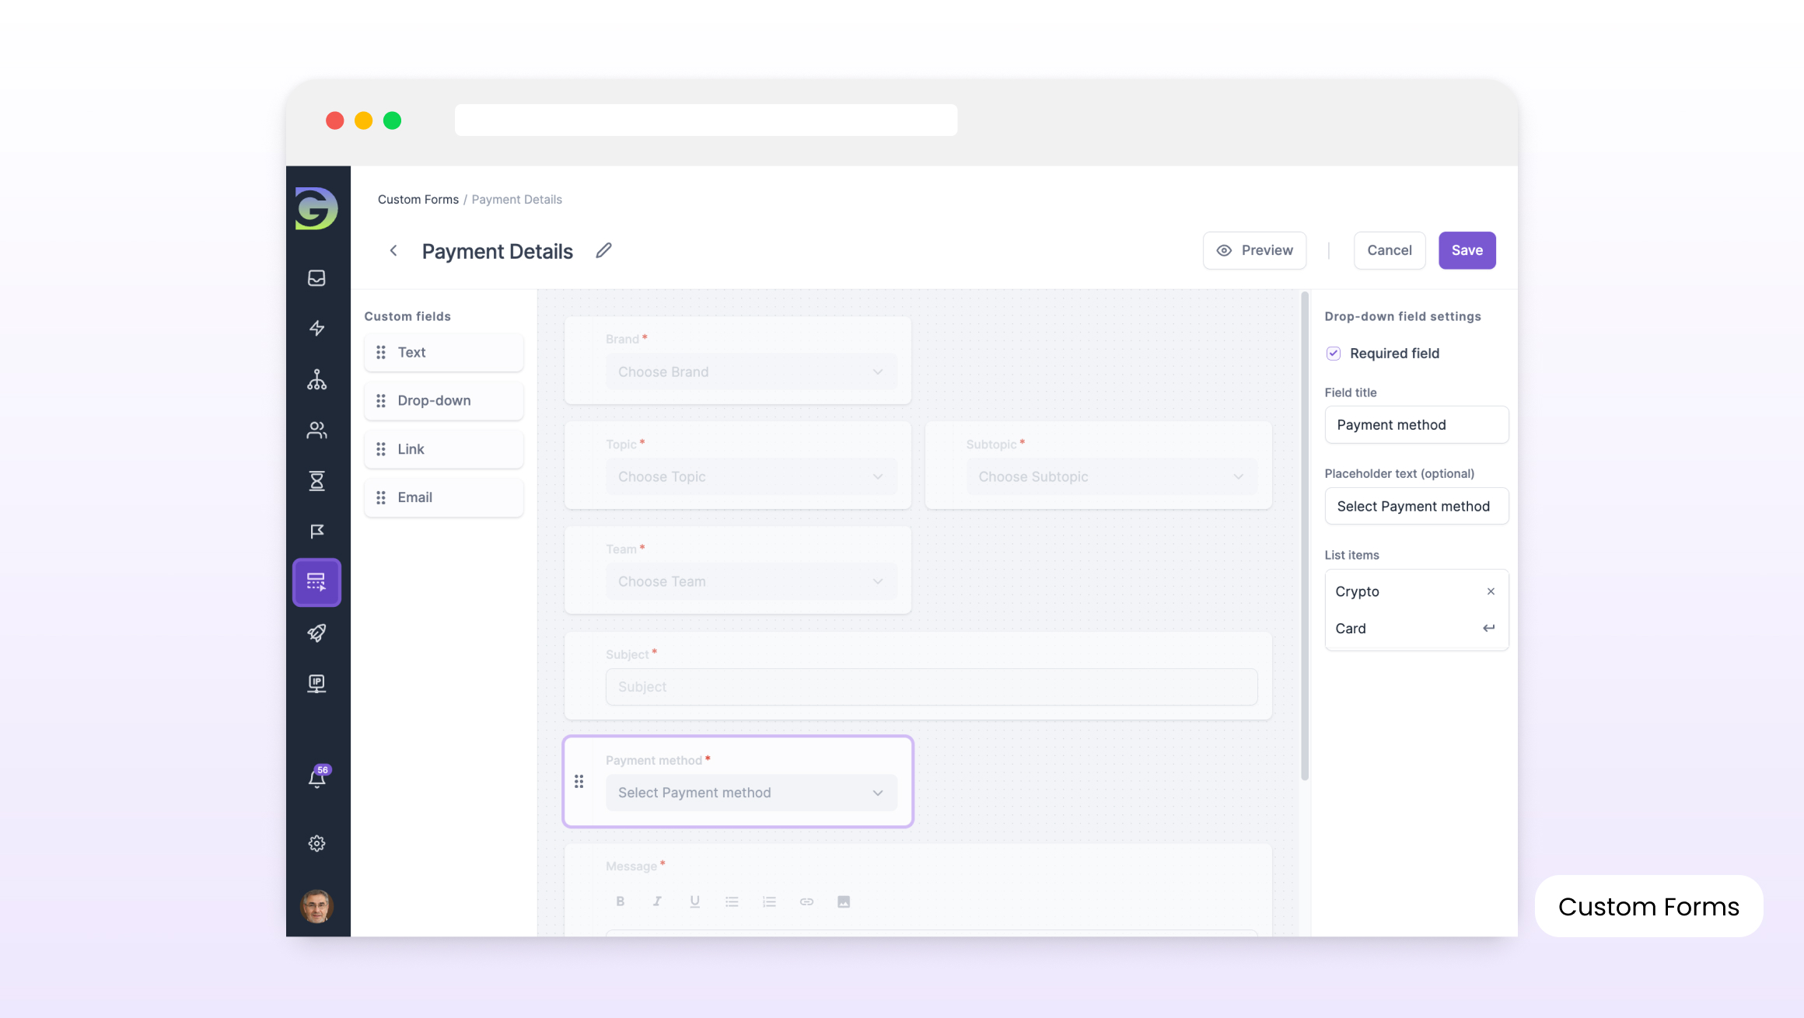This screenshot has height=1018, width=1804.
Task: Open the settings gear icon
Action: click(316, 843)
